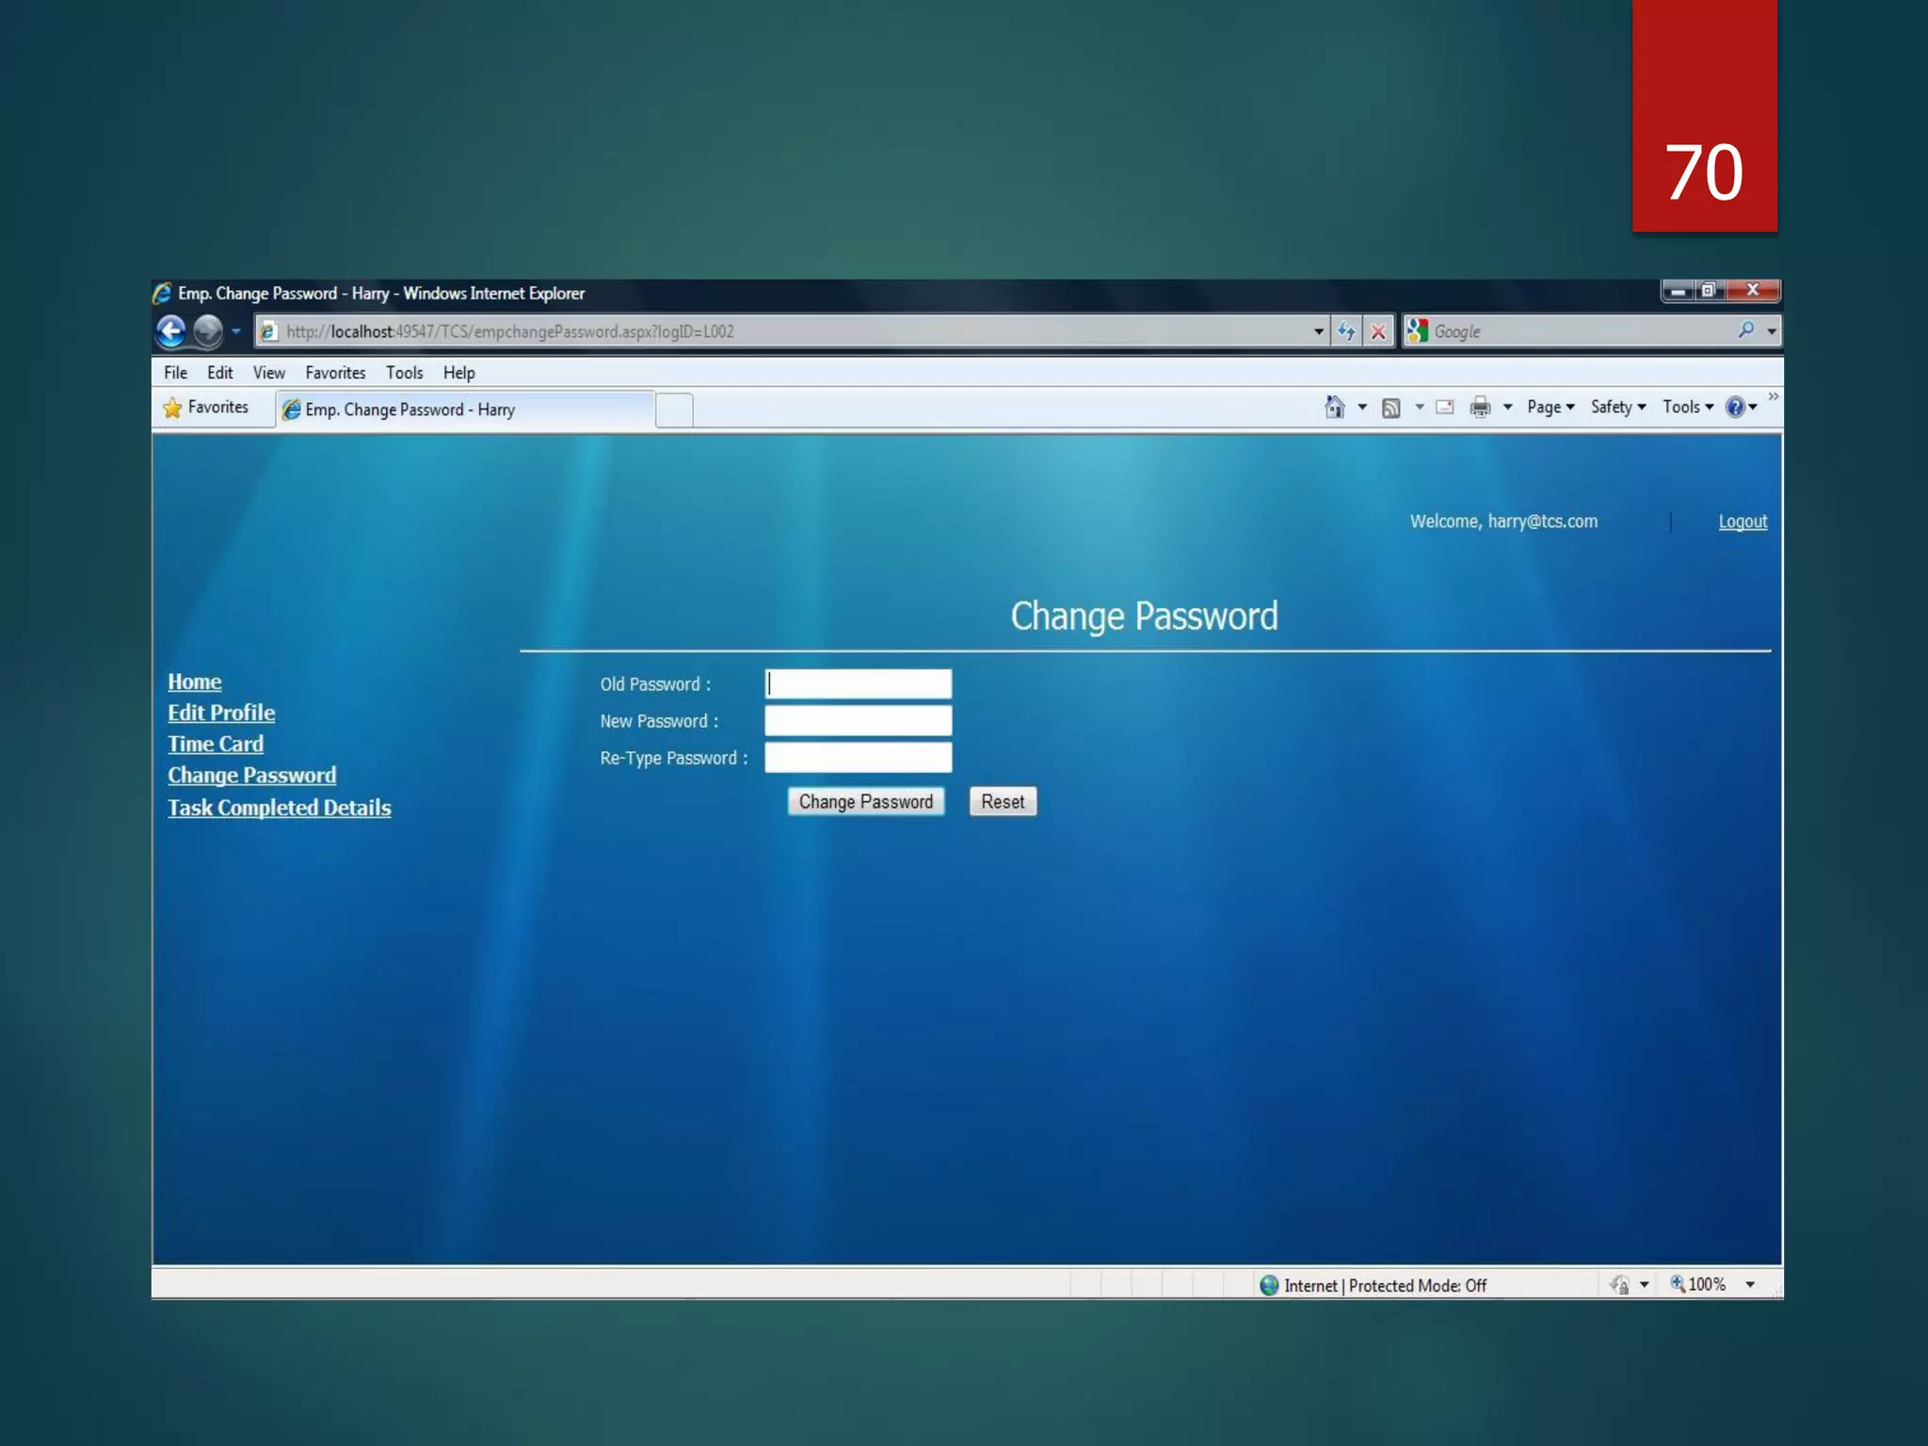Click the browser Back arrow button
1928x1446 pixels.
coord(171,331)
